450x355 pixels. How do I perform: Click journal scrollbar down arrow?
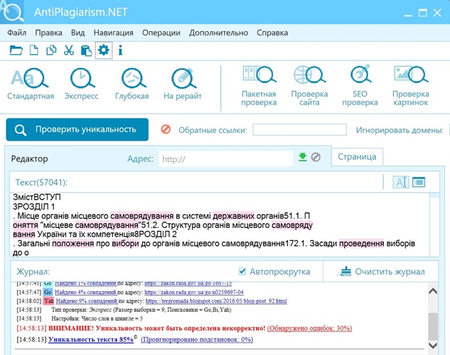coord(433,344)
